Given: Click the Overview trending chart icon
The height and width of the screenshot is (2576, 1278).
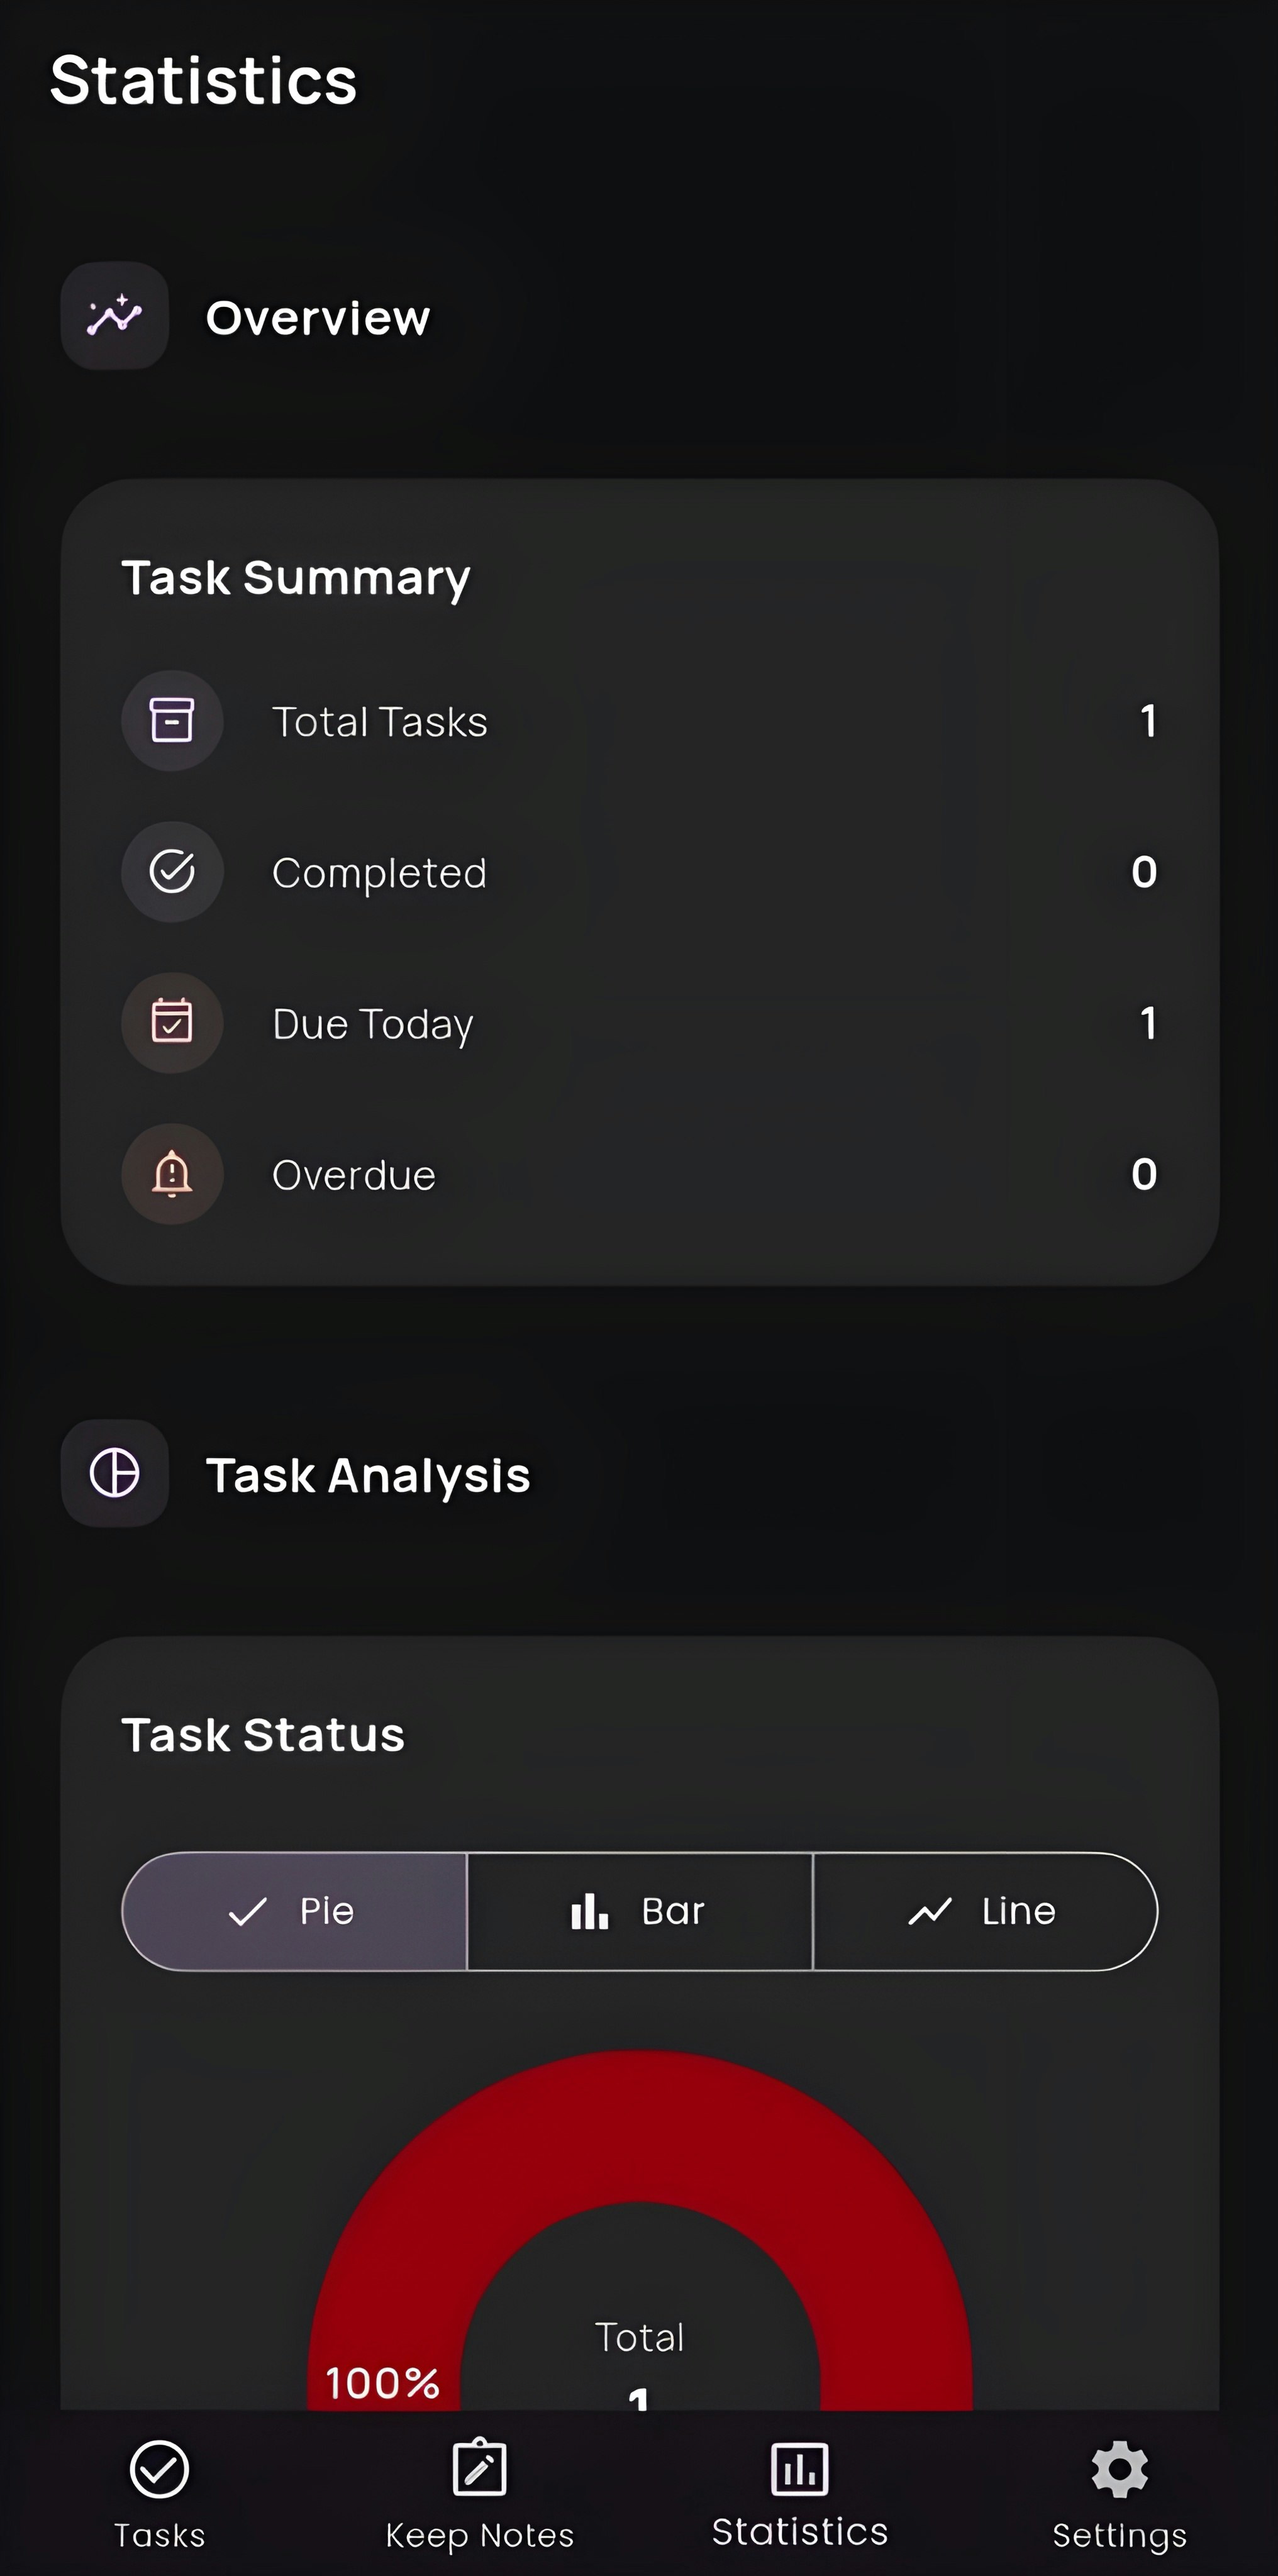Looking at the screenshot, I should click(114, 317).
